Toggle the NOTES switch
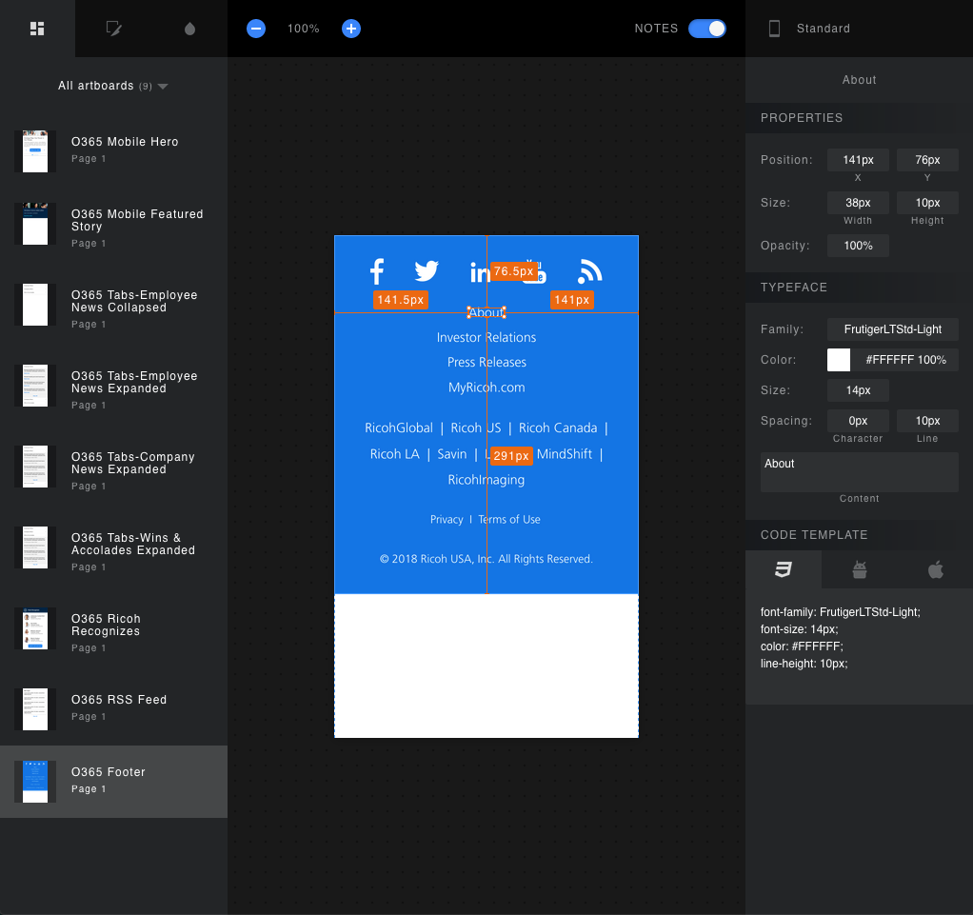The height and width of the screenshot is (915, 973). point(706,29)
